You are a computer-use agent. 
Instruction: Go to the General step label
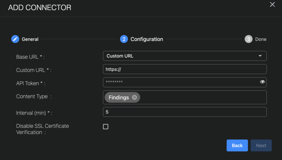(30, 39)
